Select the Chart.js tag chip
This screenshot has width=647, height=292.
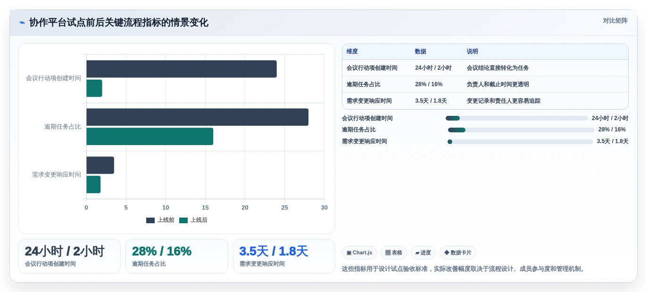[359, 252]
